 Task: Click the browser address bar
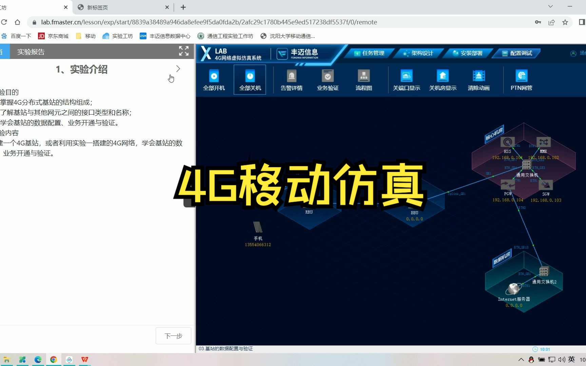pos(203,22)
